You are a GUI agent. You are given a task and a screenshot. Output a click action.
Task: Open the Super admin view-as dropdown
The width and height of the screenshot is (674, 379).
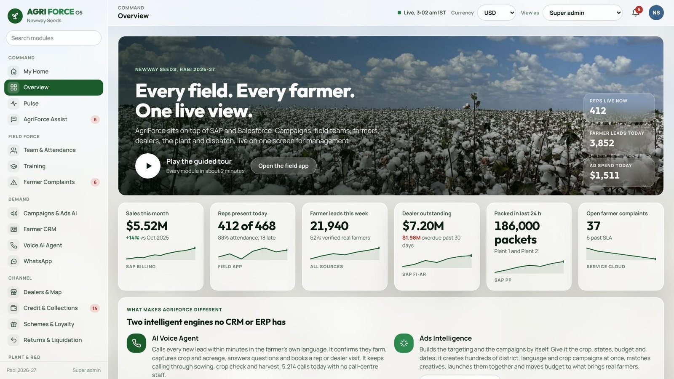coord(583,13)
